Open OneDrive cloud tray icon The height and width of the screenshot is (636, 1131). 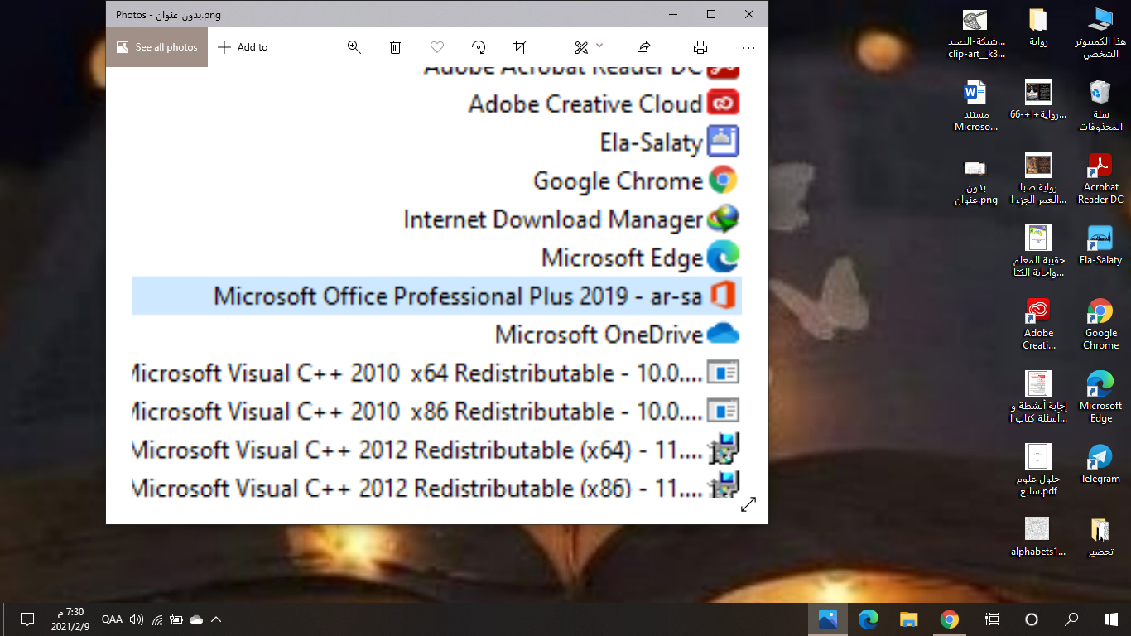pyautogui.click(x=196, y=619)
